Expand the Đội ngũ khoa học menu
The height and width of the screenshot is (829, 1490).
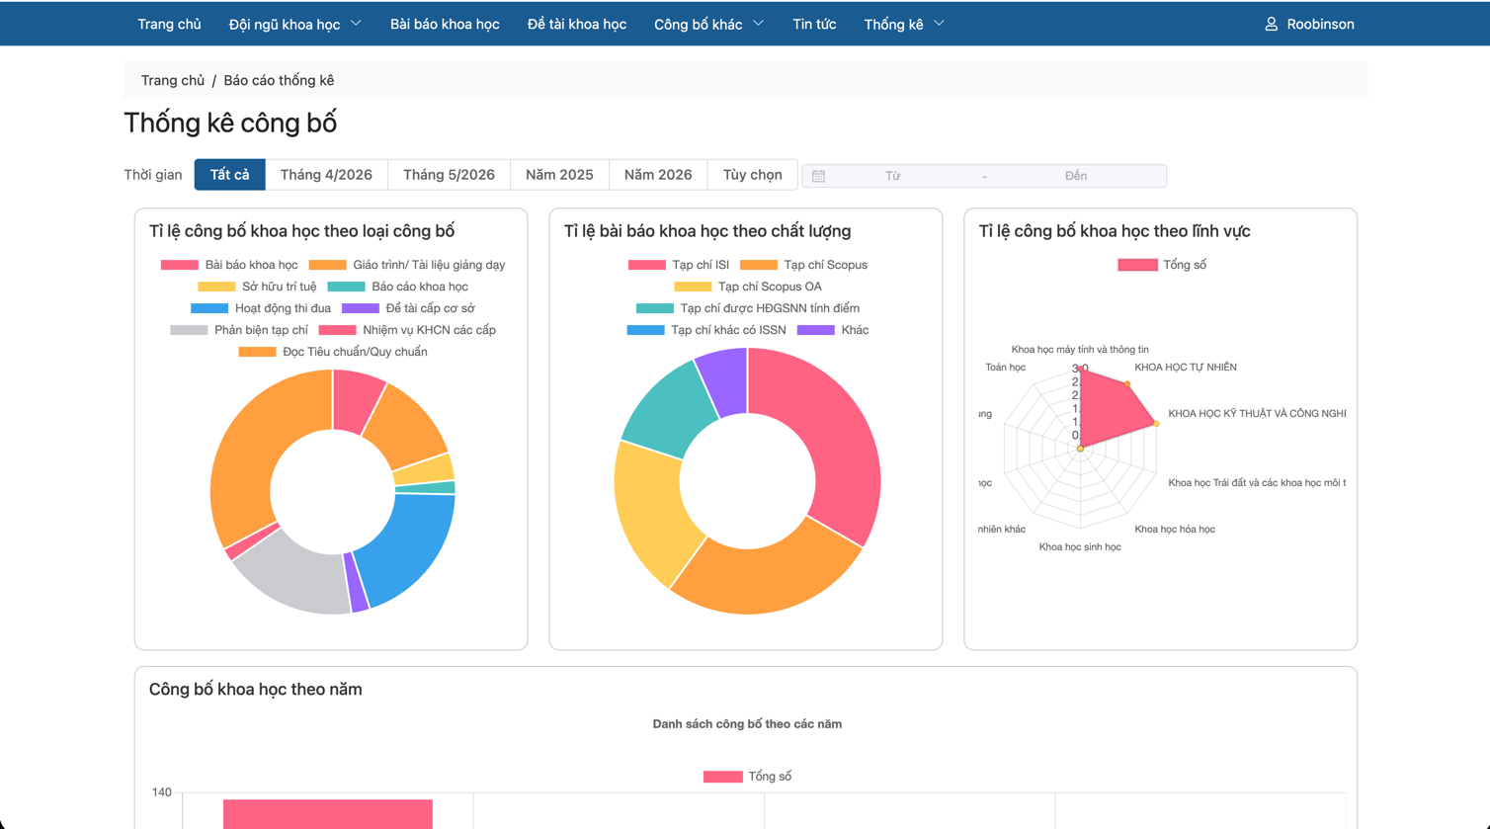pyautogui.click(x=295, y=24)
